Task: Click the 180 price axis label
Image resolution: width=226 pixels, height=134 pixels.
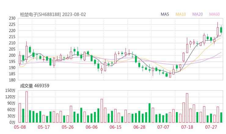Action: (12, 80)
